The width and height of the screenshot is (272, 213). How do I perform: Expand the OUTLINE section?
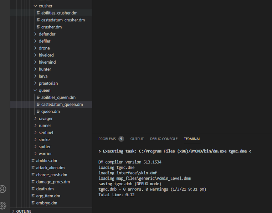coord(13,211)
